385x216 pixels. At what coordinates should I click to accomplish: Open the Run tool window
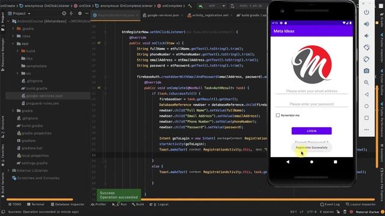point(120,204)
